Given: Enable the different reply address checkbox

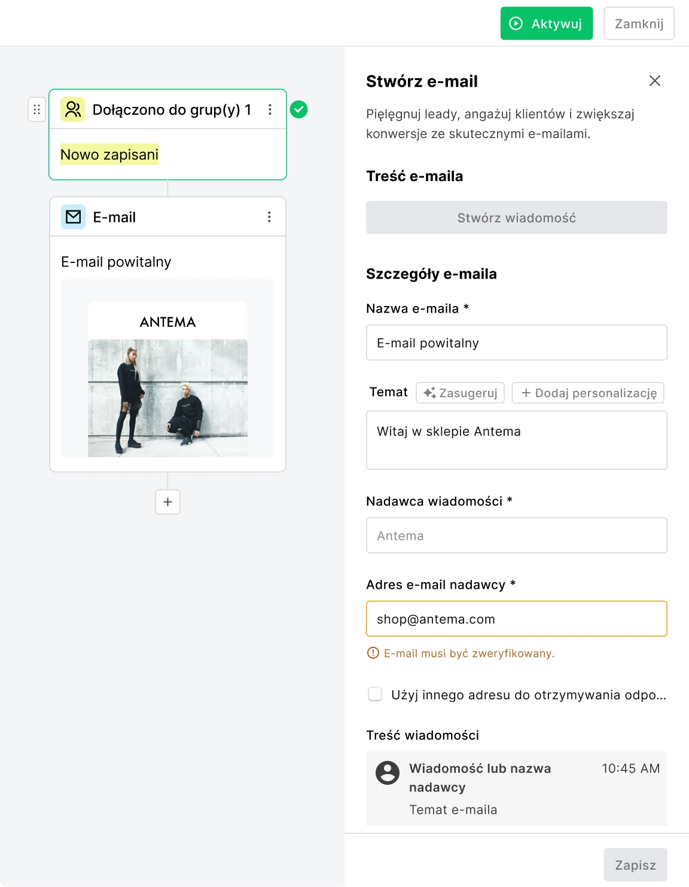Looking at the screenshot, I should pos(375,695).
